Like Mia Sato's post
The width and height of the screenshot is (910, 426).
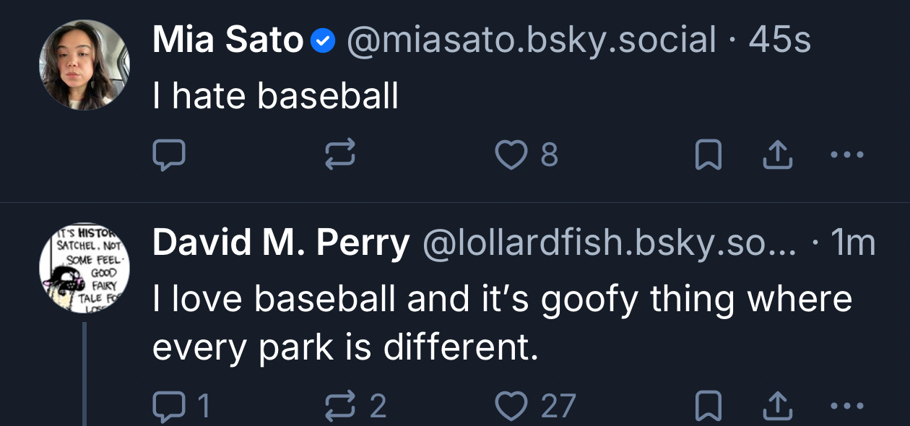coord(511,155)
